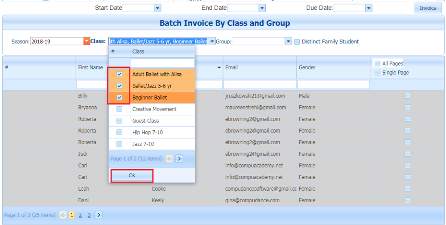Sort by Email column header
Viewport: 446px width, 225px height.
tap(231, 67)
